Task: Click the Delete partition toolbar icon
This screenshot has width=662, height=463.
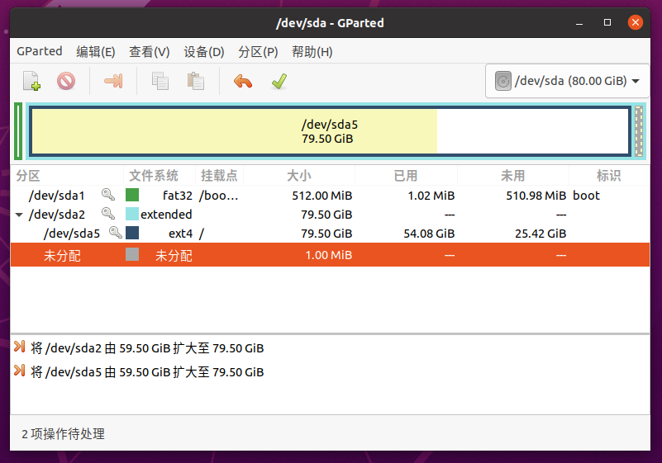Action: (66, 81)
